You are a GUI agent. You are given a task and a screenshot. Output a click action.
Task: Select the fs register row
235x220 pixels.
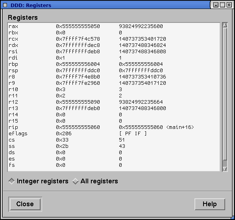(114, 165)
